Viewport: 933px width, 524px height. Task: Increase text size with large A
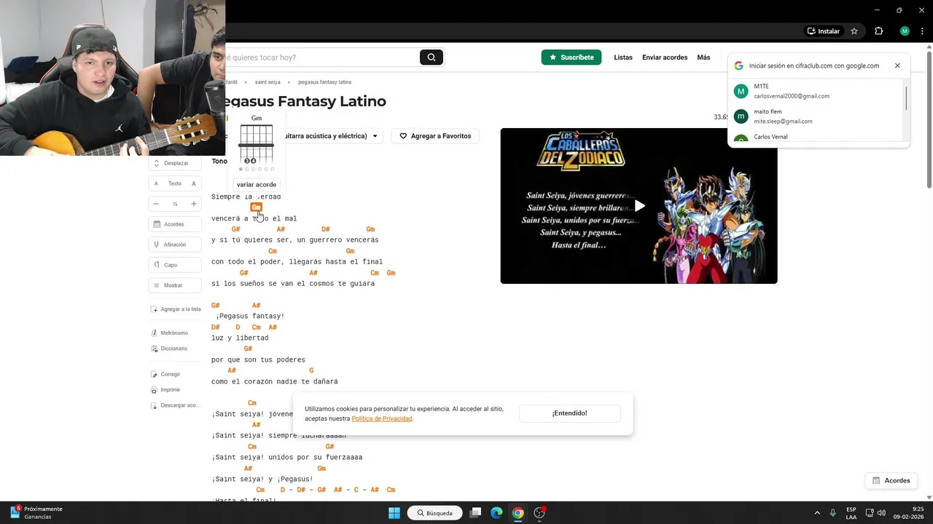[x=194, y=183]
